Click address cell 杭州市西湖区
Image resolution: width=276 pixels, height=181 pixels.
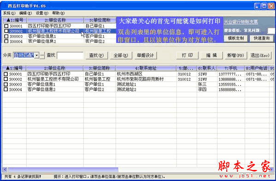[x=130, y=74]
